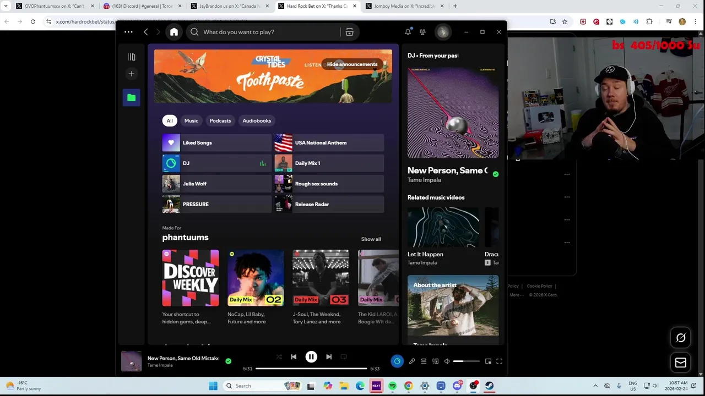Open the Daily Mix 1 tile
Image resolution: width=705 pixels, height=396 pixels.
[329, 163]
